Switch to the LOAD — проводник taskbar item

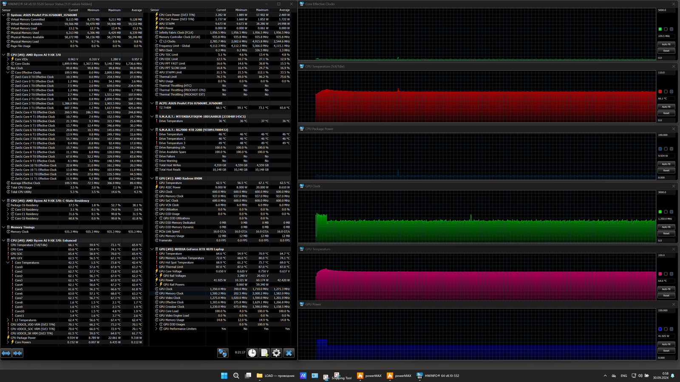coord(275,376)
